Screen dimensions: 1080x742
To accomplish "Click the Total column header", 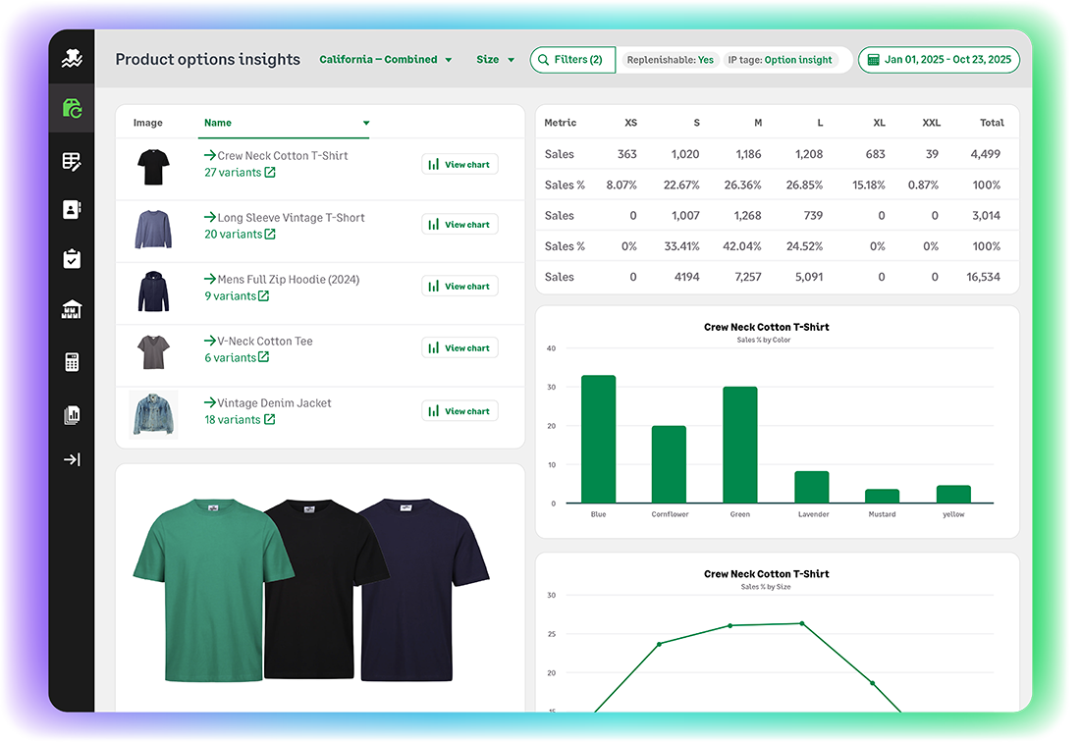I will click(992, 123).
